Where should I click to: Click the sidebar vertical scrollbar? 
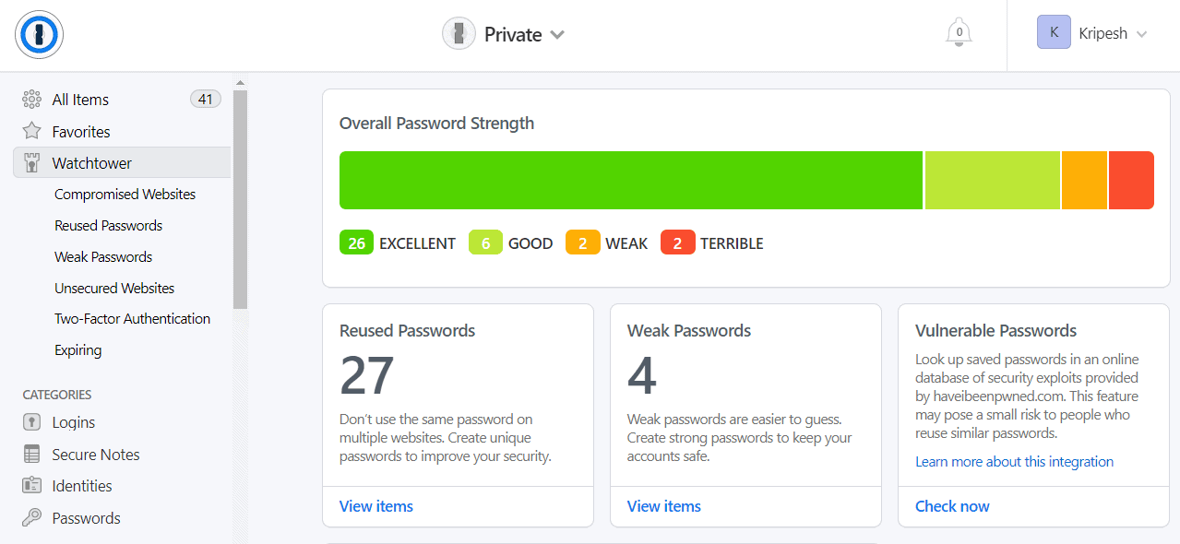point(240,198)
